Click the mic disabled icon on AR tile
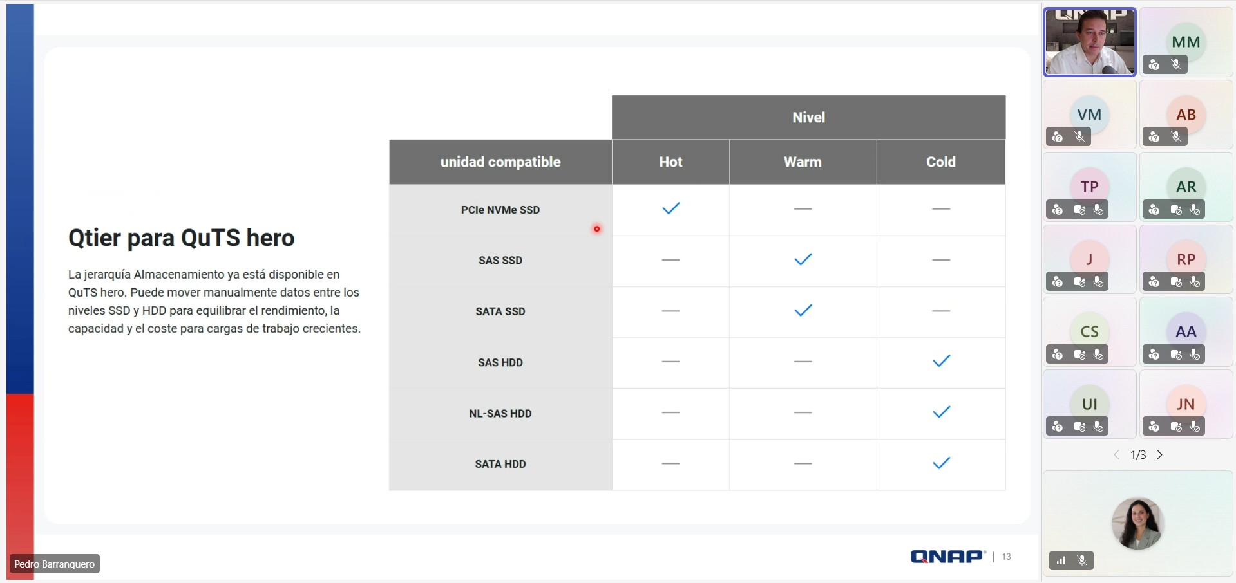This screenshot has width=1236, height=583. click(x=1195, y=210)
